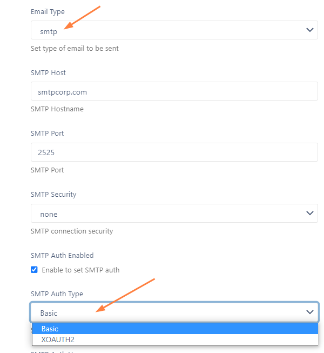This screenshot has height=353, width=324.
Task: Click the 'SMTP Host' field label
Action: (x=48, y=73)
